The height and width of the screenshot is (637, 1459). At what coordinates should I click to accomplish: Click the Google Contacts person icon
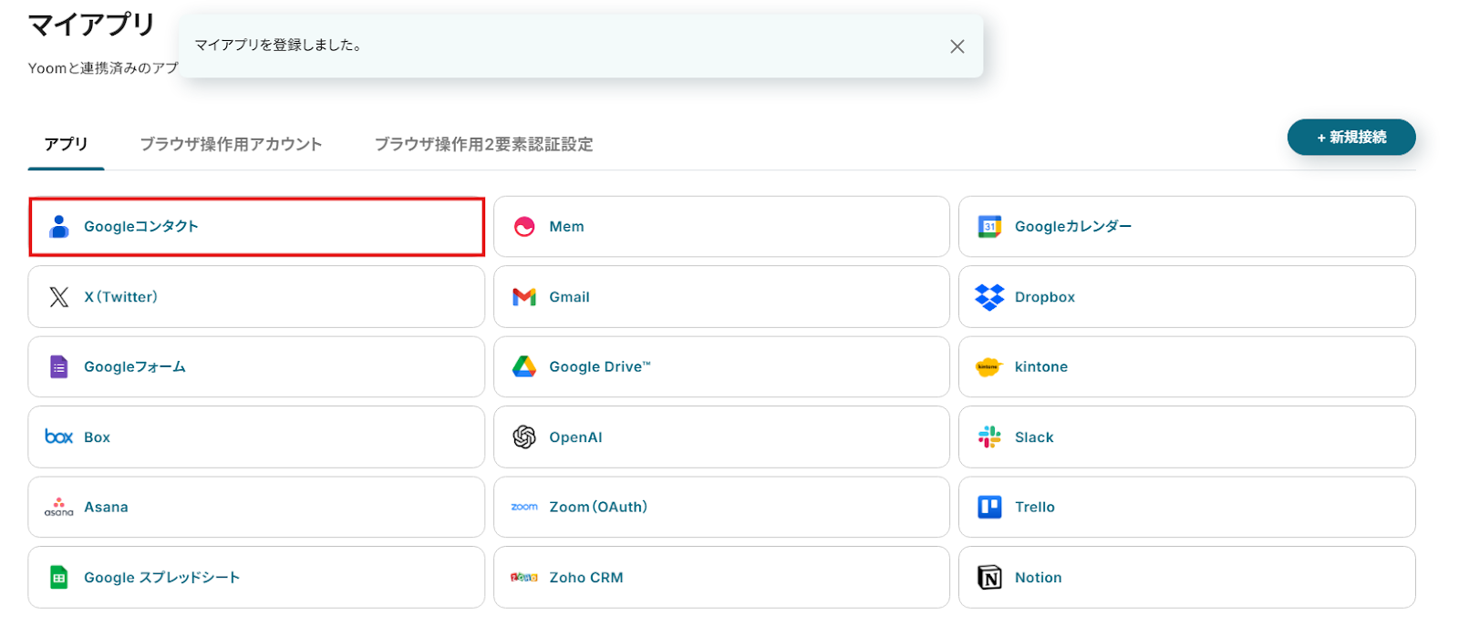pos(59,227)
